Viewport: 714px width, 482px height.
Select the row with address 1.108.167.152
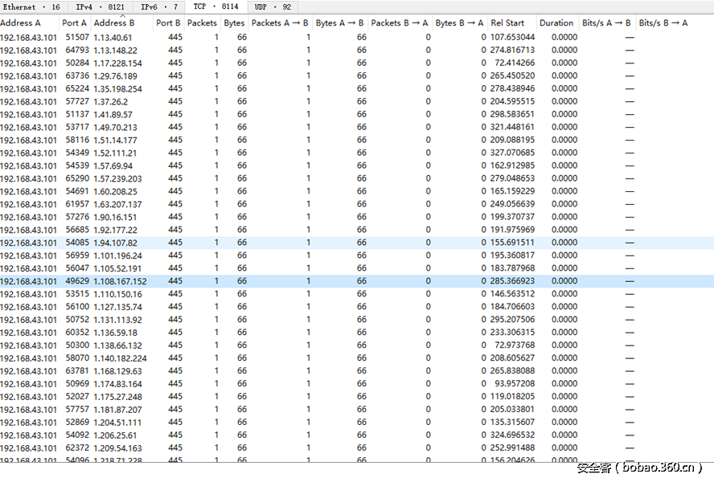120,281
